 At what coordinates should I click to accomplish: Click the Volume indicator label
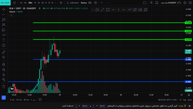(x=12, y=12)
